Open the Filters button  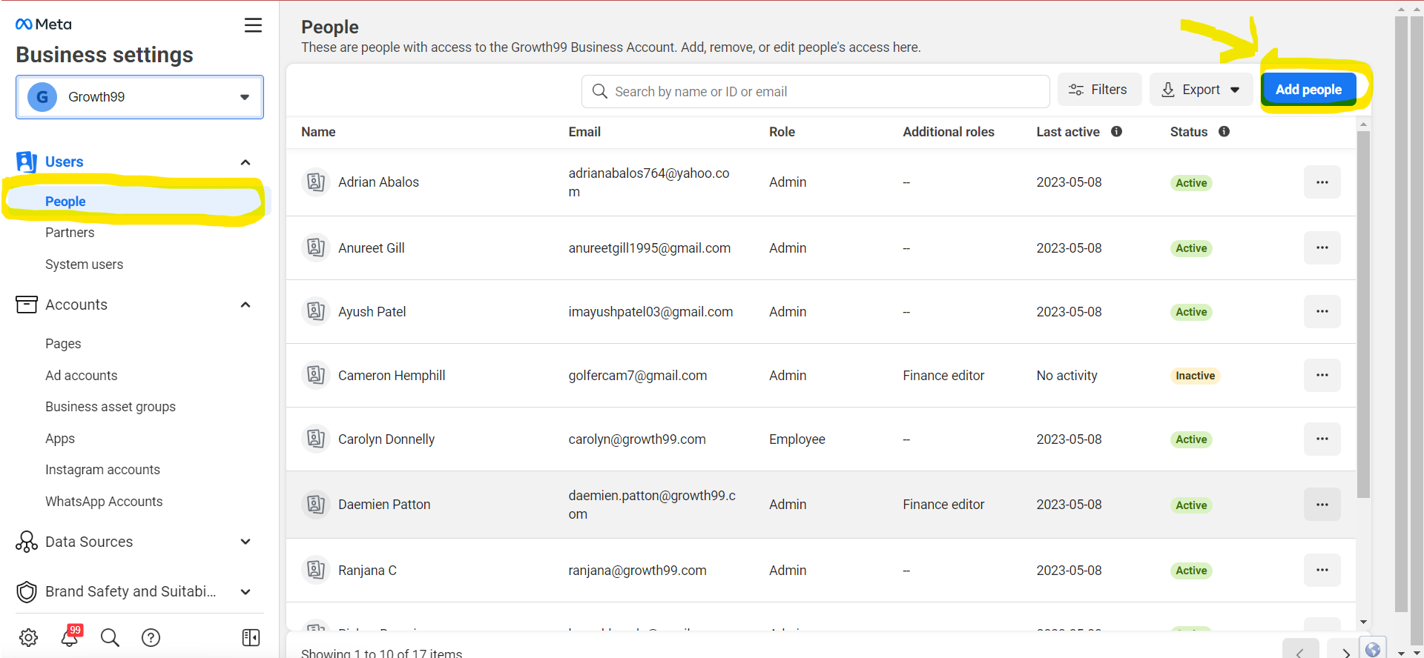(1099, 90)
